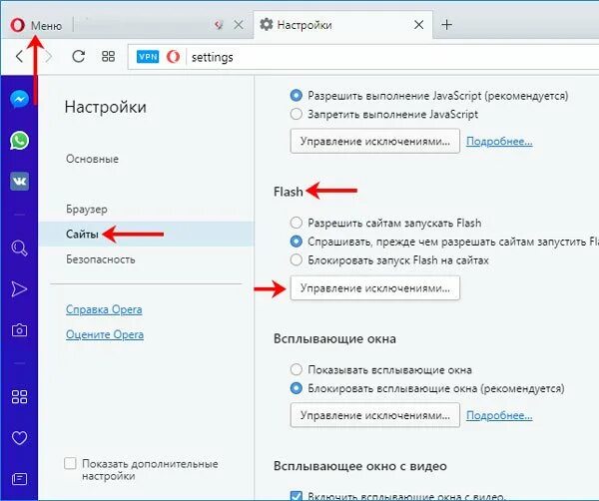Open VK messenger in sidebar
599x501 pixels.
[x=20, y=181]
